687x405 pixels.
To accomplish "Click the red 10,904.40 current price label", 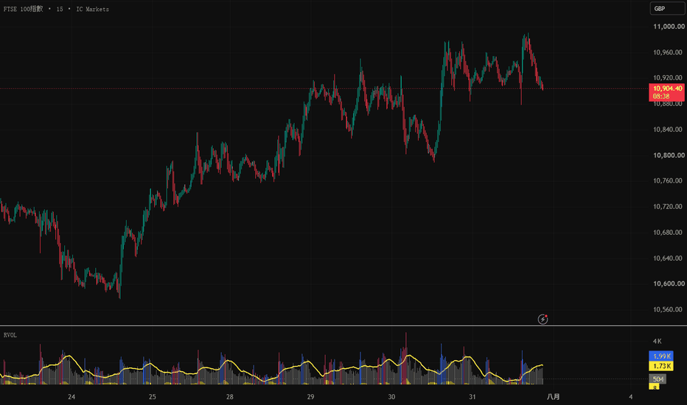I will [x=667, y=88].
